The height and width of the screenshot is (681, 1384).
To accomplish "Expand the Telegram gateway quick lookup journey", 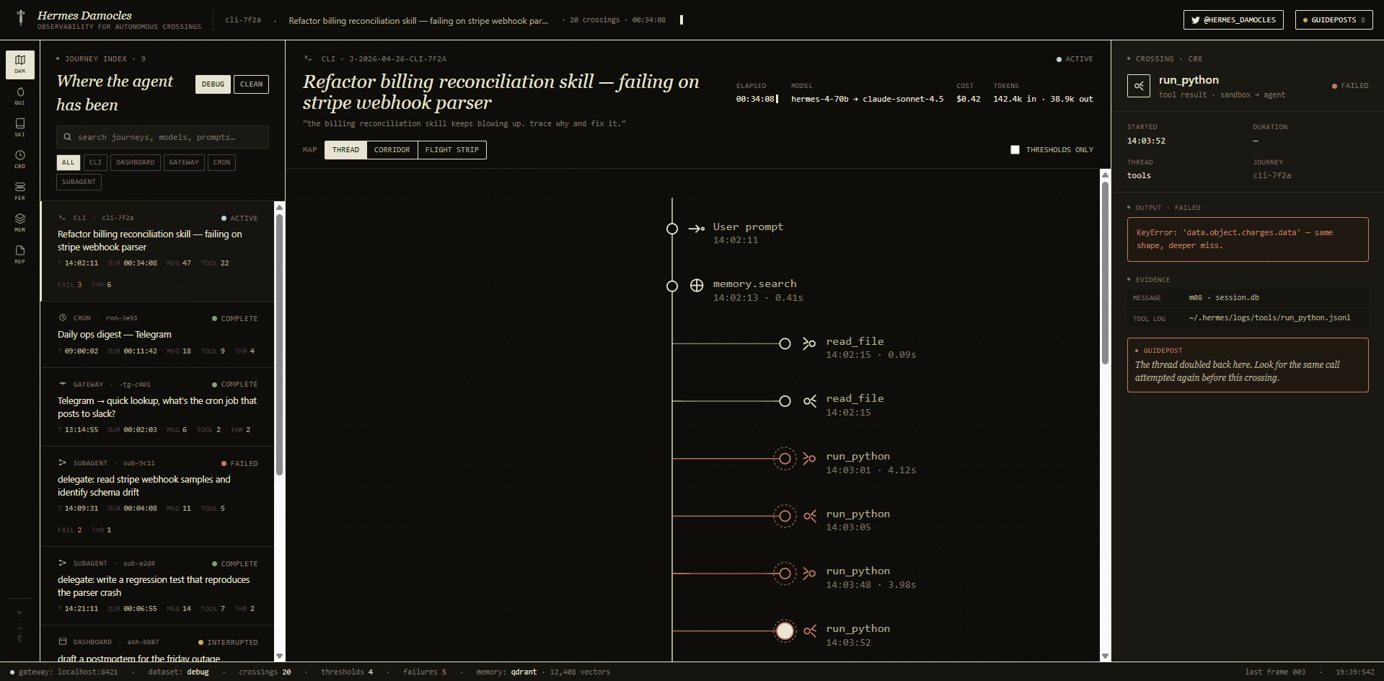I will click(x=157, y=408).
